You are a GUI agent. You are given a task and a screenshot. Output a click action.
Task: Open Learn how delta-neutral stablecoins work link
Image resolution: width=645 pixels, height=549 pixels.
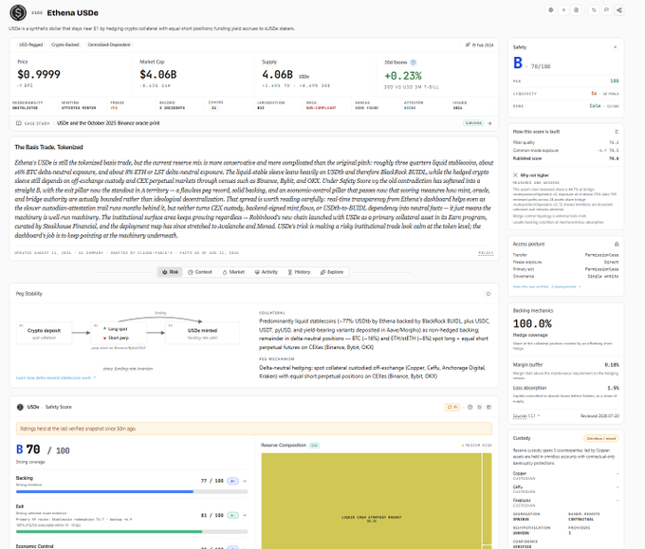pyautogui.click(x=56, y=377)
